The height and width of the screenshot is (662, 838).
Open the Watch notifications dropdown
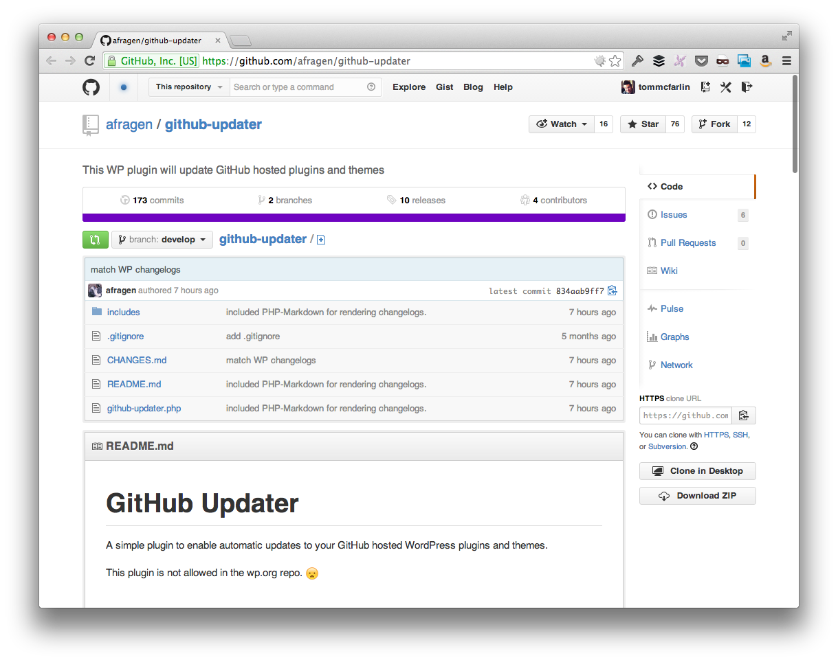pos(561,124)
